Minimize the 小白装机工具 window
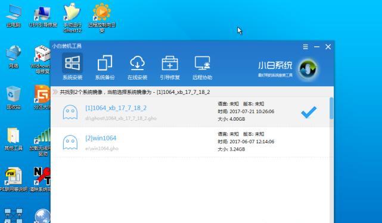The image size is (382, 223). pyautogui.click(x=316, y=47)
